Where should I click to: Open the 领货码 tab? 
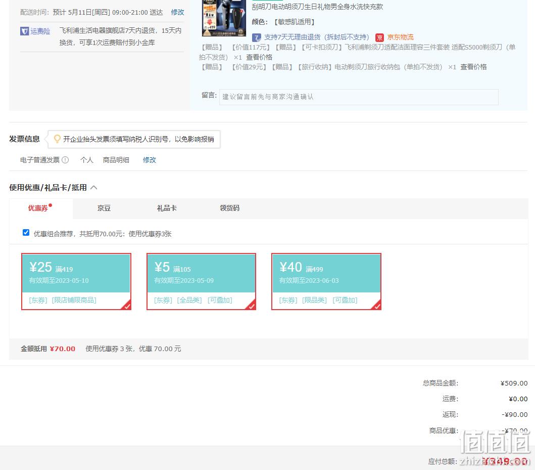230,208
